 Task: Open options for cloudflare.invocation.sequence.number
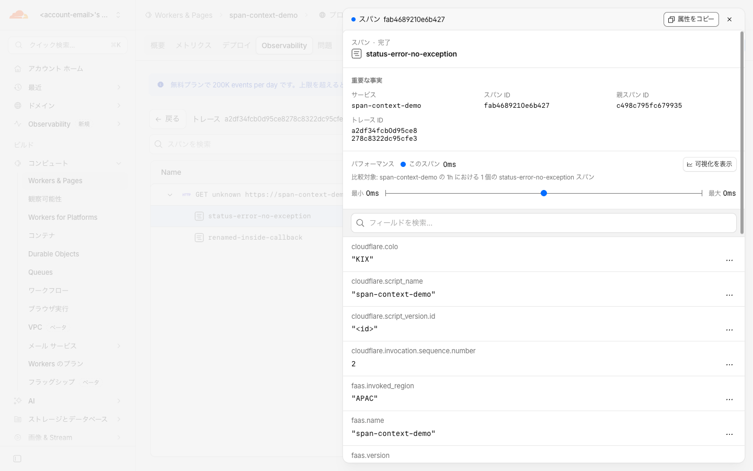click(729, 364)
